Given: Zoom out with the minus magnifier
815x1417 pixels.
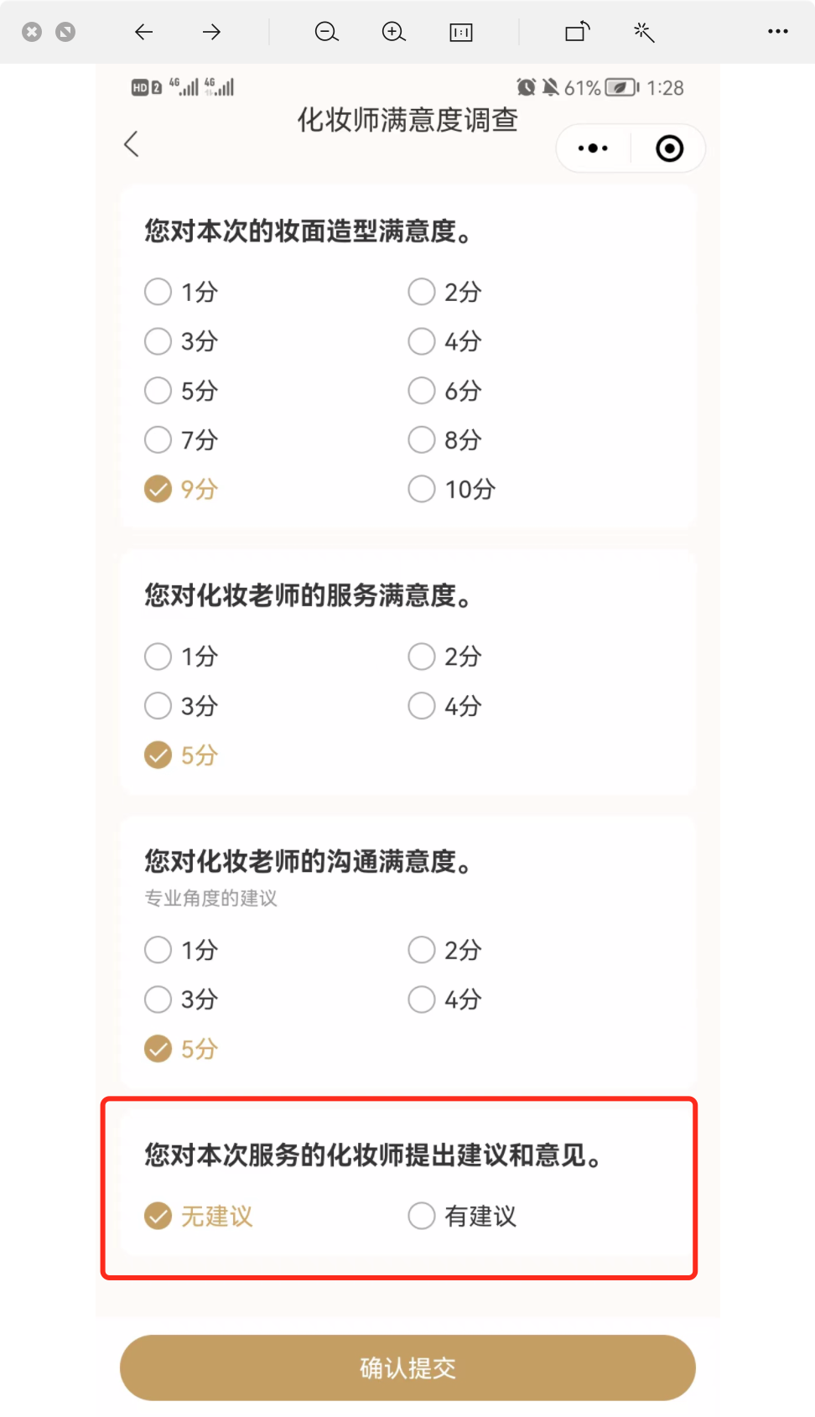Looking at the screenshot, I should (x=326, y=32).
